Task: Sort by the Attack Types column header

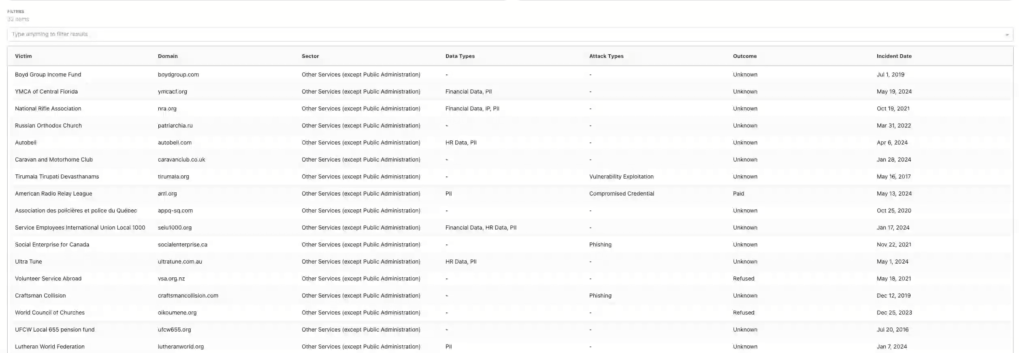Action: point(606,56)
